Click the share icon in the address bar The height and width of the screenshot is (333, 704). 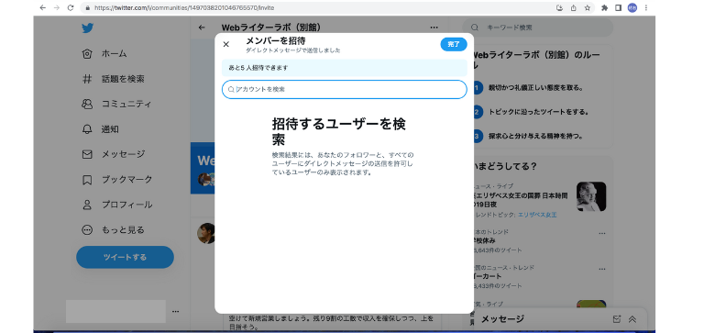[573, 7]
